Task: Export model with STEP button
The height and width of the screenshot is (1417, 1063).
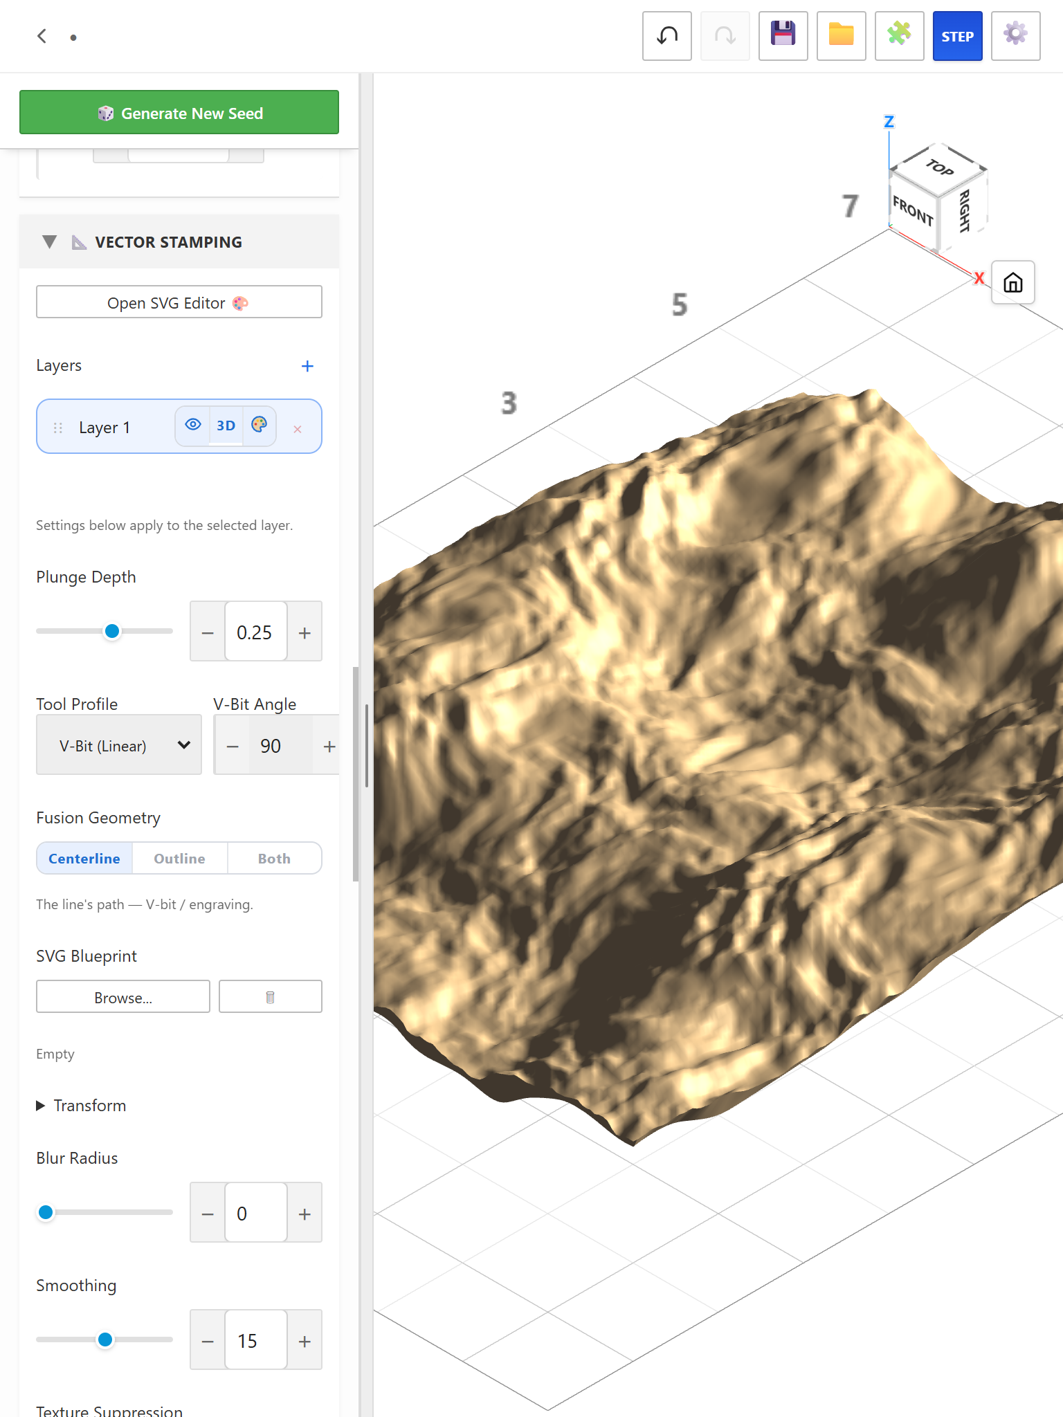Action: coord(957,36)
